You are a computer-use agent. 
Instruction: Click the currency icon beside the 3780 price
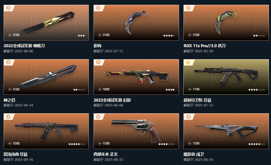click(10, 35)
